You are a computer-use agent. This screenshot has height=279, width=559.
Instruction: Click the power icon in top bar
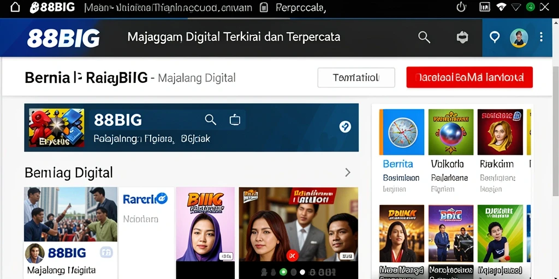click(x=461, y=7)
